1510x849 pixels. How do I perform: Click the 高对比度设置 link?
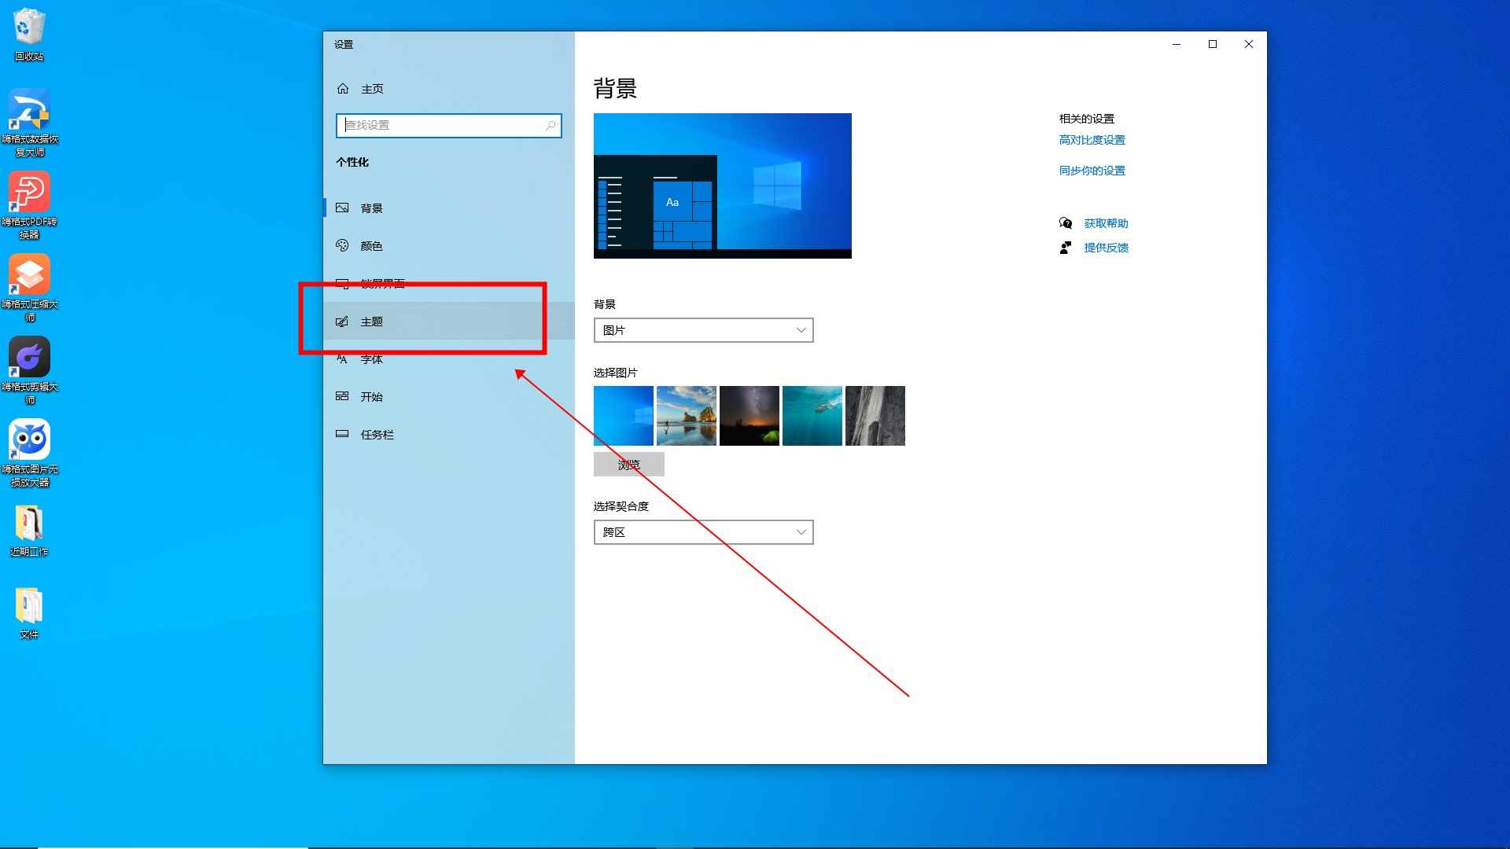[1092, 139]
